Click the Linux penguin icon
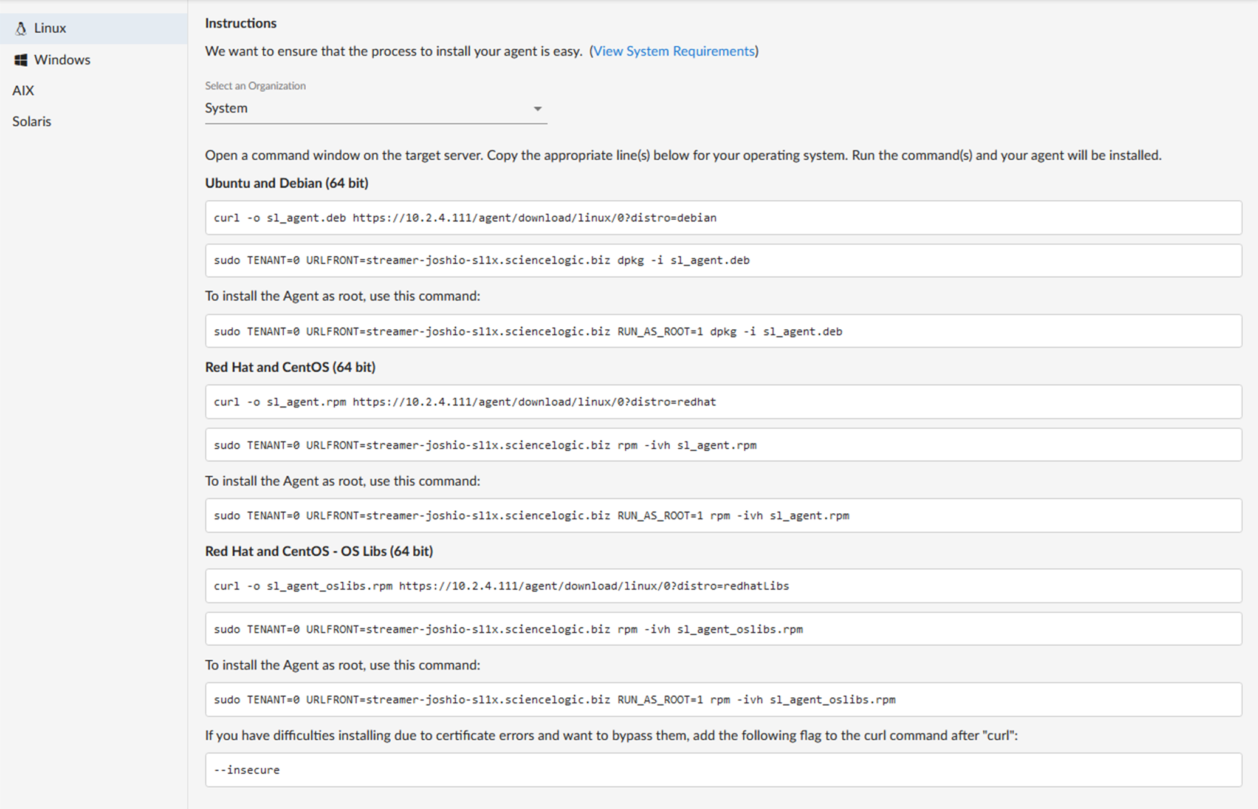Screen dimensions: 1258x809 point(21,29)
